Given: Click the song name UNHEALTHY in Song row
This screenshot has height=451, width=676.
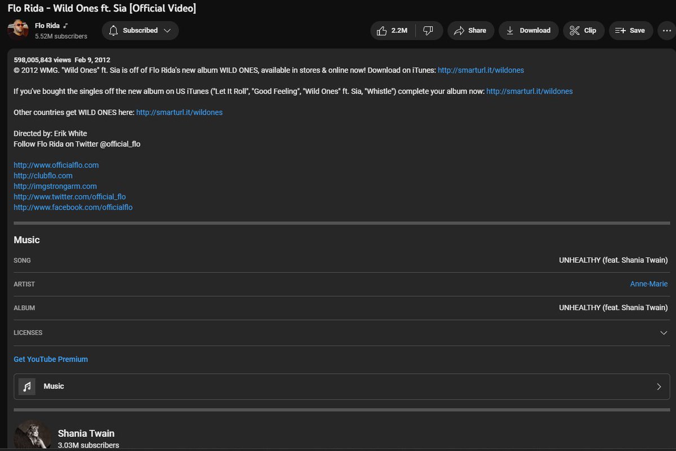Looking at the screenshot, I should point(613,260).
